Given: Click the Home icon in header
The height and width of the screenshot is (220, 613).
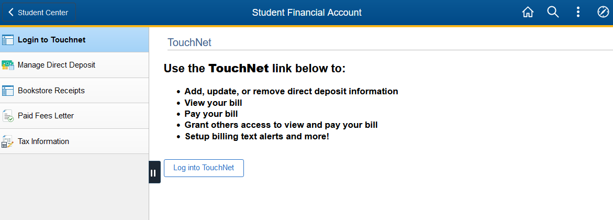Looking at the screenshot, I should tap(528, 13).
